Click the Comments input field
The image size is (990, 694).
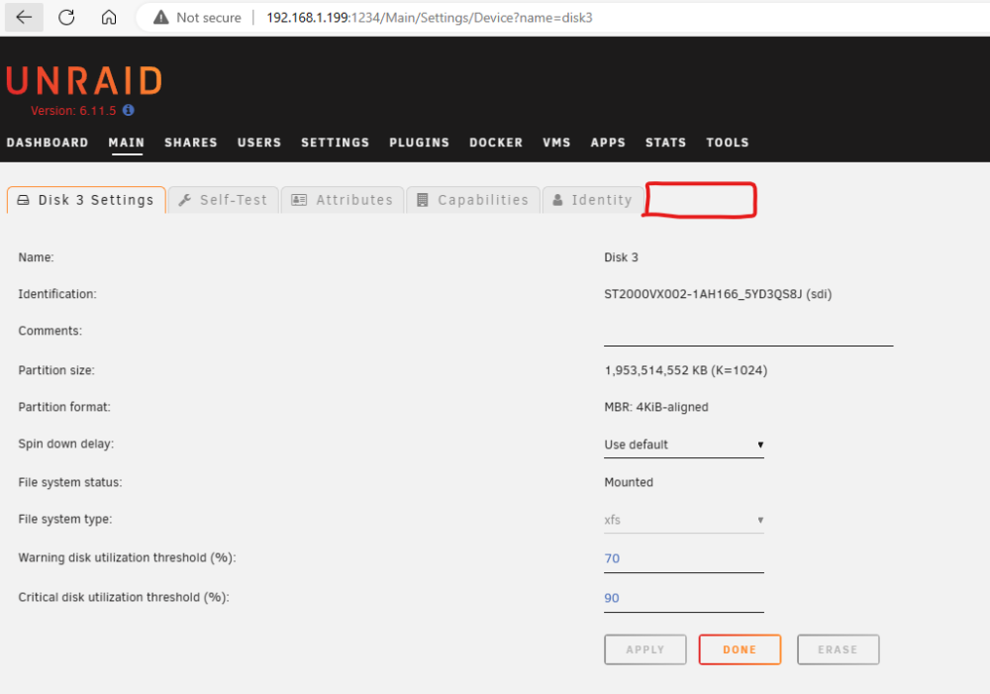pyautogui.click(x=748, y=333)
